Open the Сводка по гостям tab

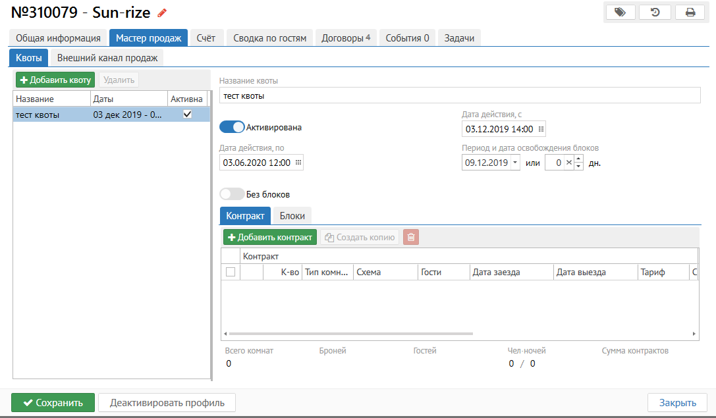[x=270, y=38]
